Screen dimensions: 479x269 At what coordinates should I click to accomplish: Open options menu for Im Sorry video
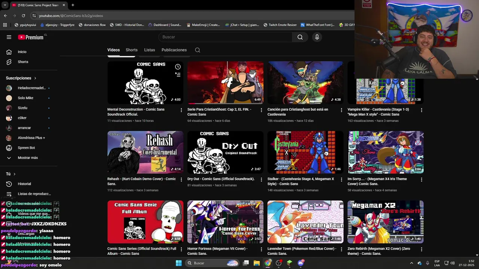click(x=421, y=180)
